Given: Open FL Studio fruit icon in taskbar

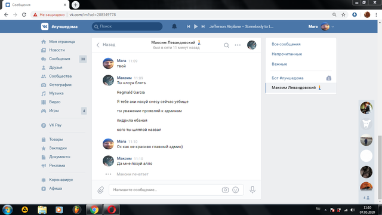Looking at the screenshot, I should coord(77,210).
